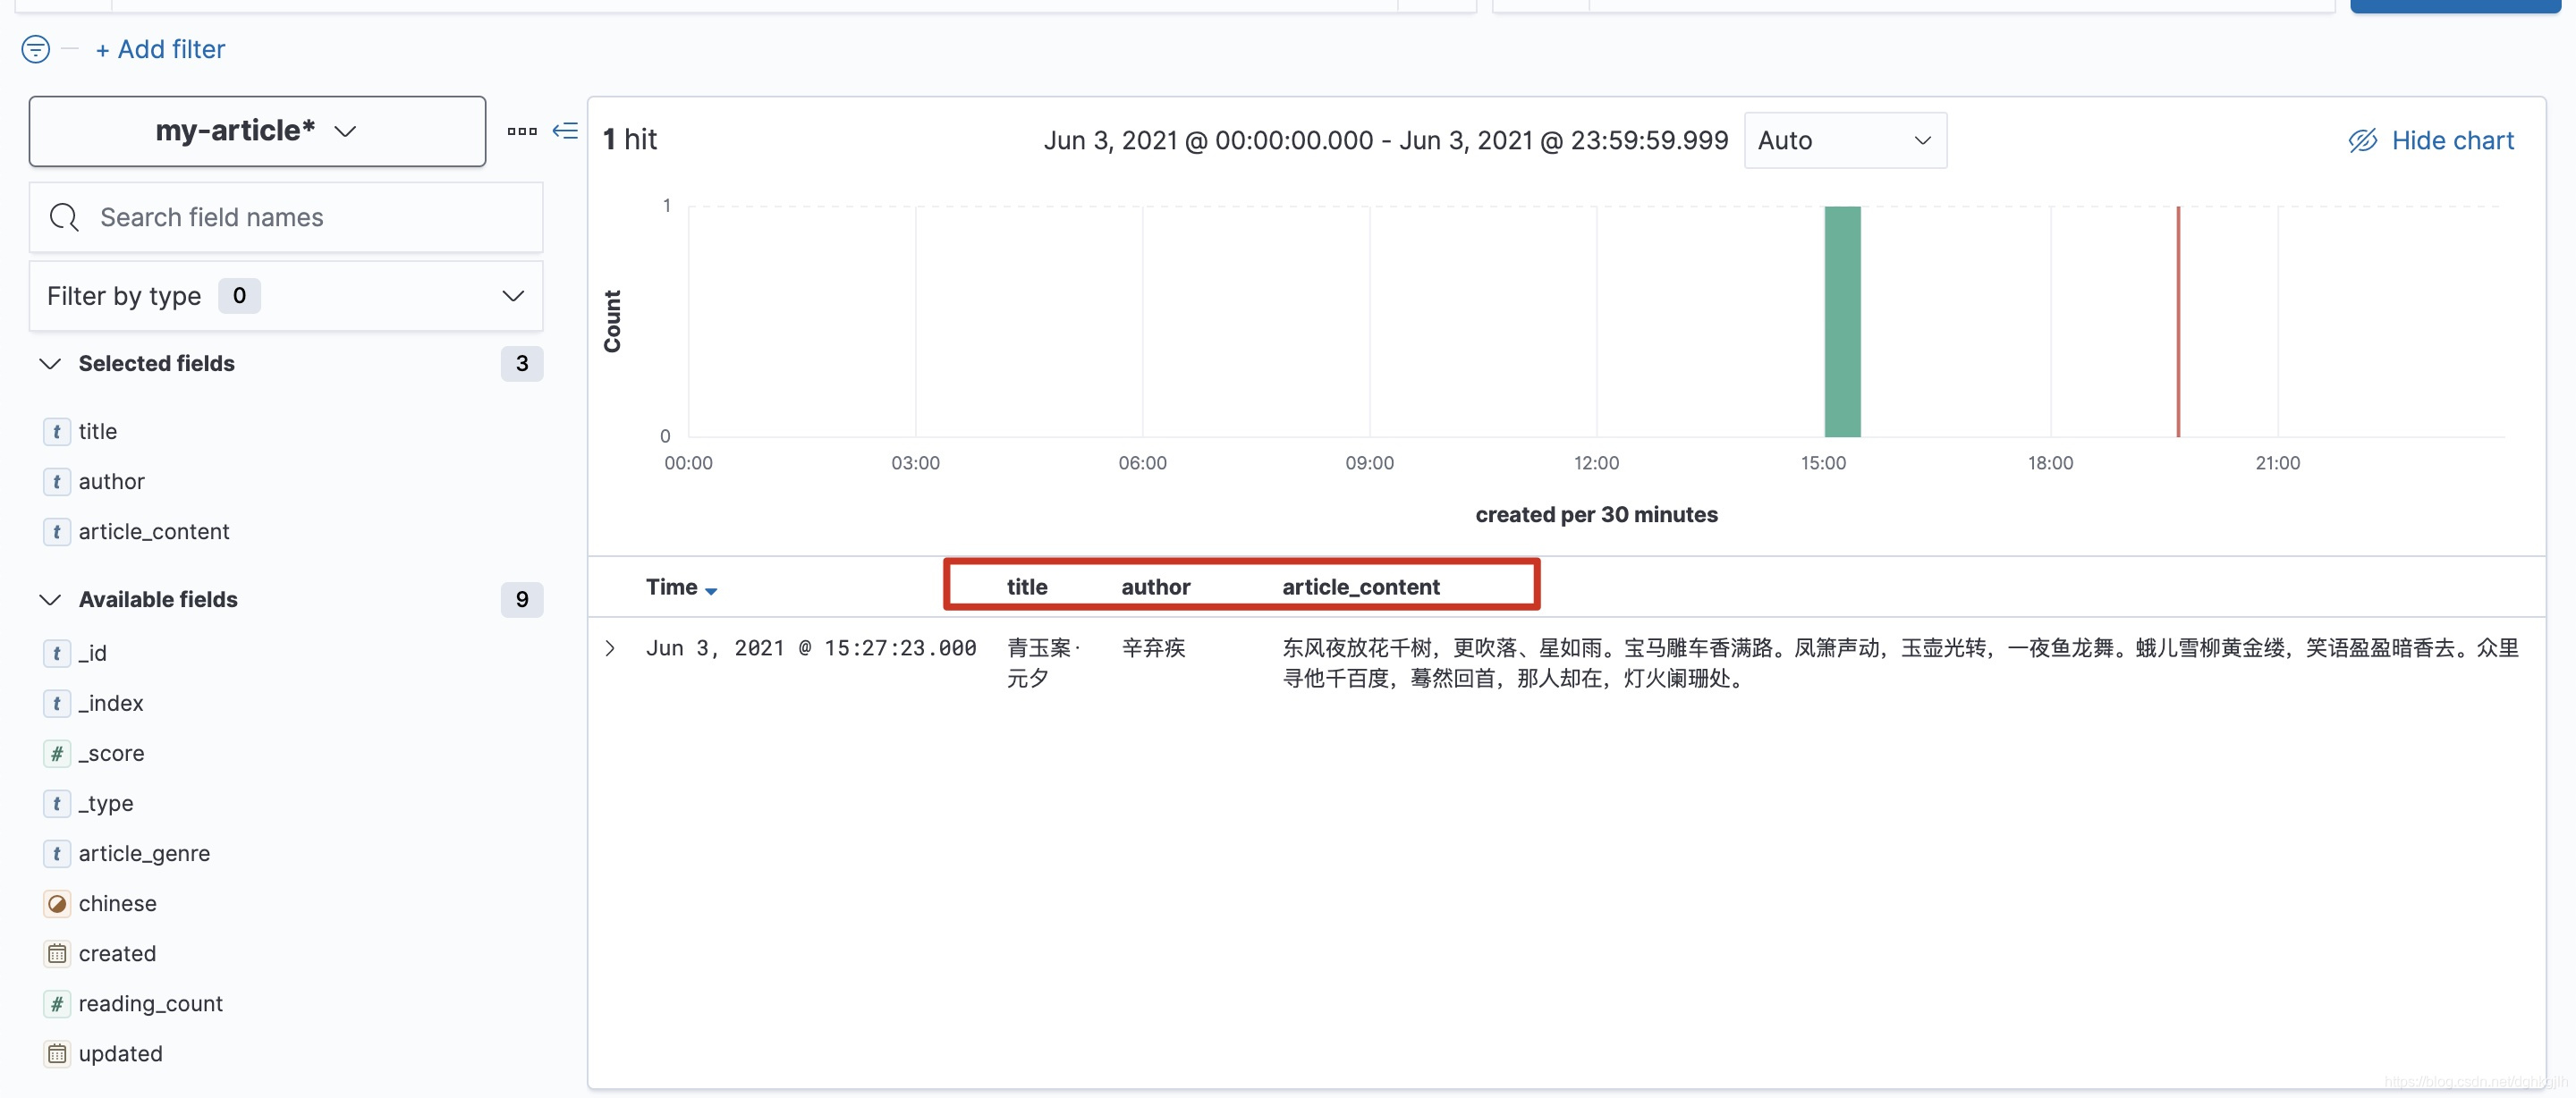Expand the Jun 3, 2021 document row
The height and width of the screenshot is (1098, 2576).
click(x=610, y=649)
